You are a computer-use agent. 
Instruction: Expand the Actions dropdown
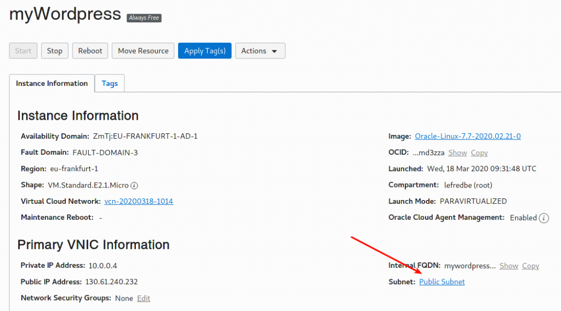pyautogui.click(x=260, y=51)
